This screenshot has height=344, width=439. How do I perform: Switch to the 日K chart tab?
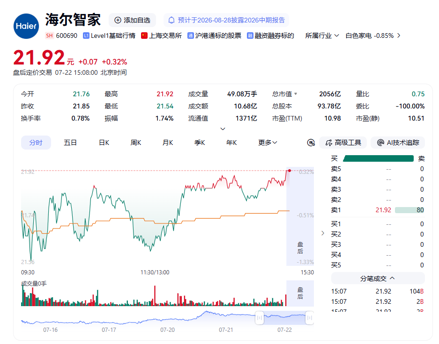(x=104, y=143)
